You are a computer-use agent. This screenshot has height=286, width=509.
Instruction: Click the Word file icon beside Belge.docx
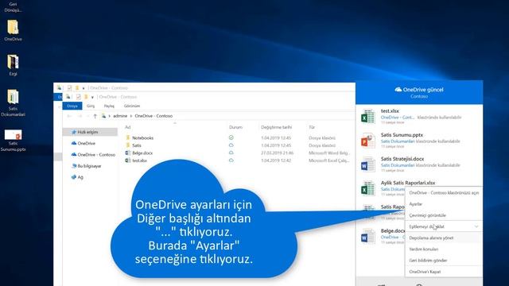[x=128, y=153]
